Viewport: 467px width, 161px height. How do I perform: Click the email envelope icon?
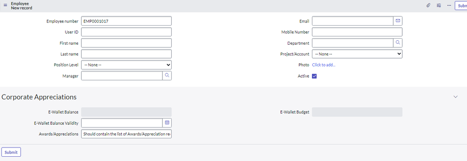398,21
